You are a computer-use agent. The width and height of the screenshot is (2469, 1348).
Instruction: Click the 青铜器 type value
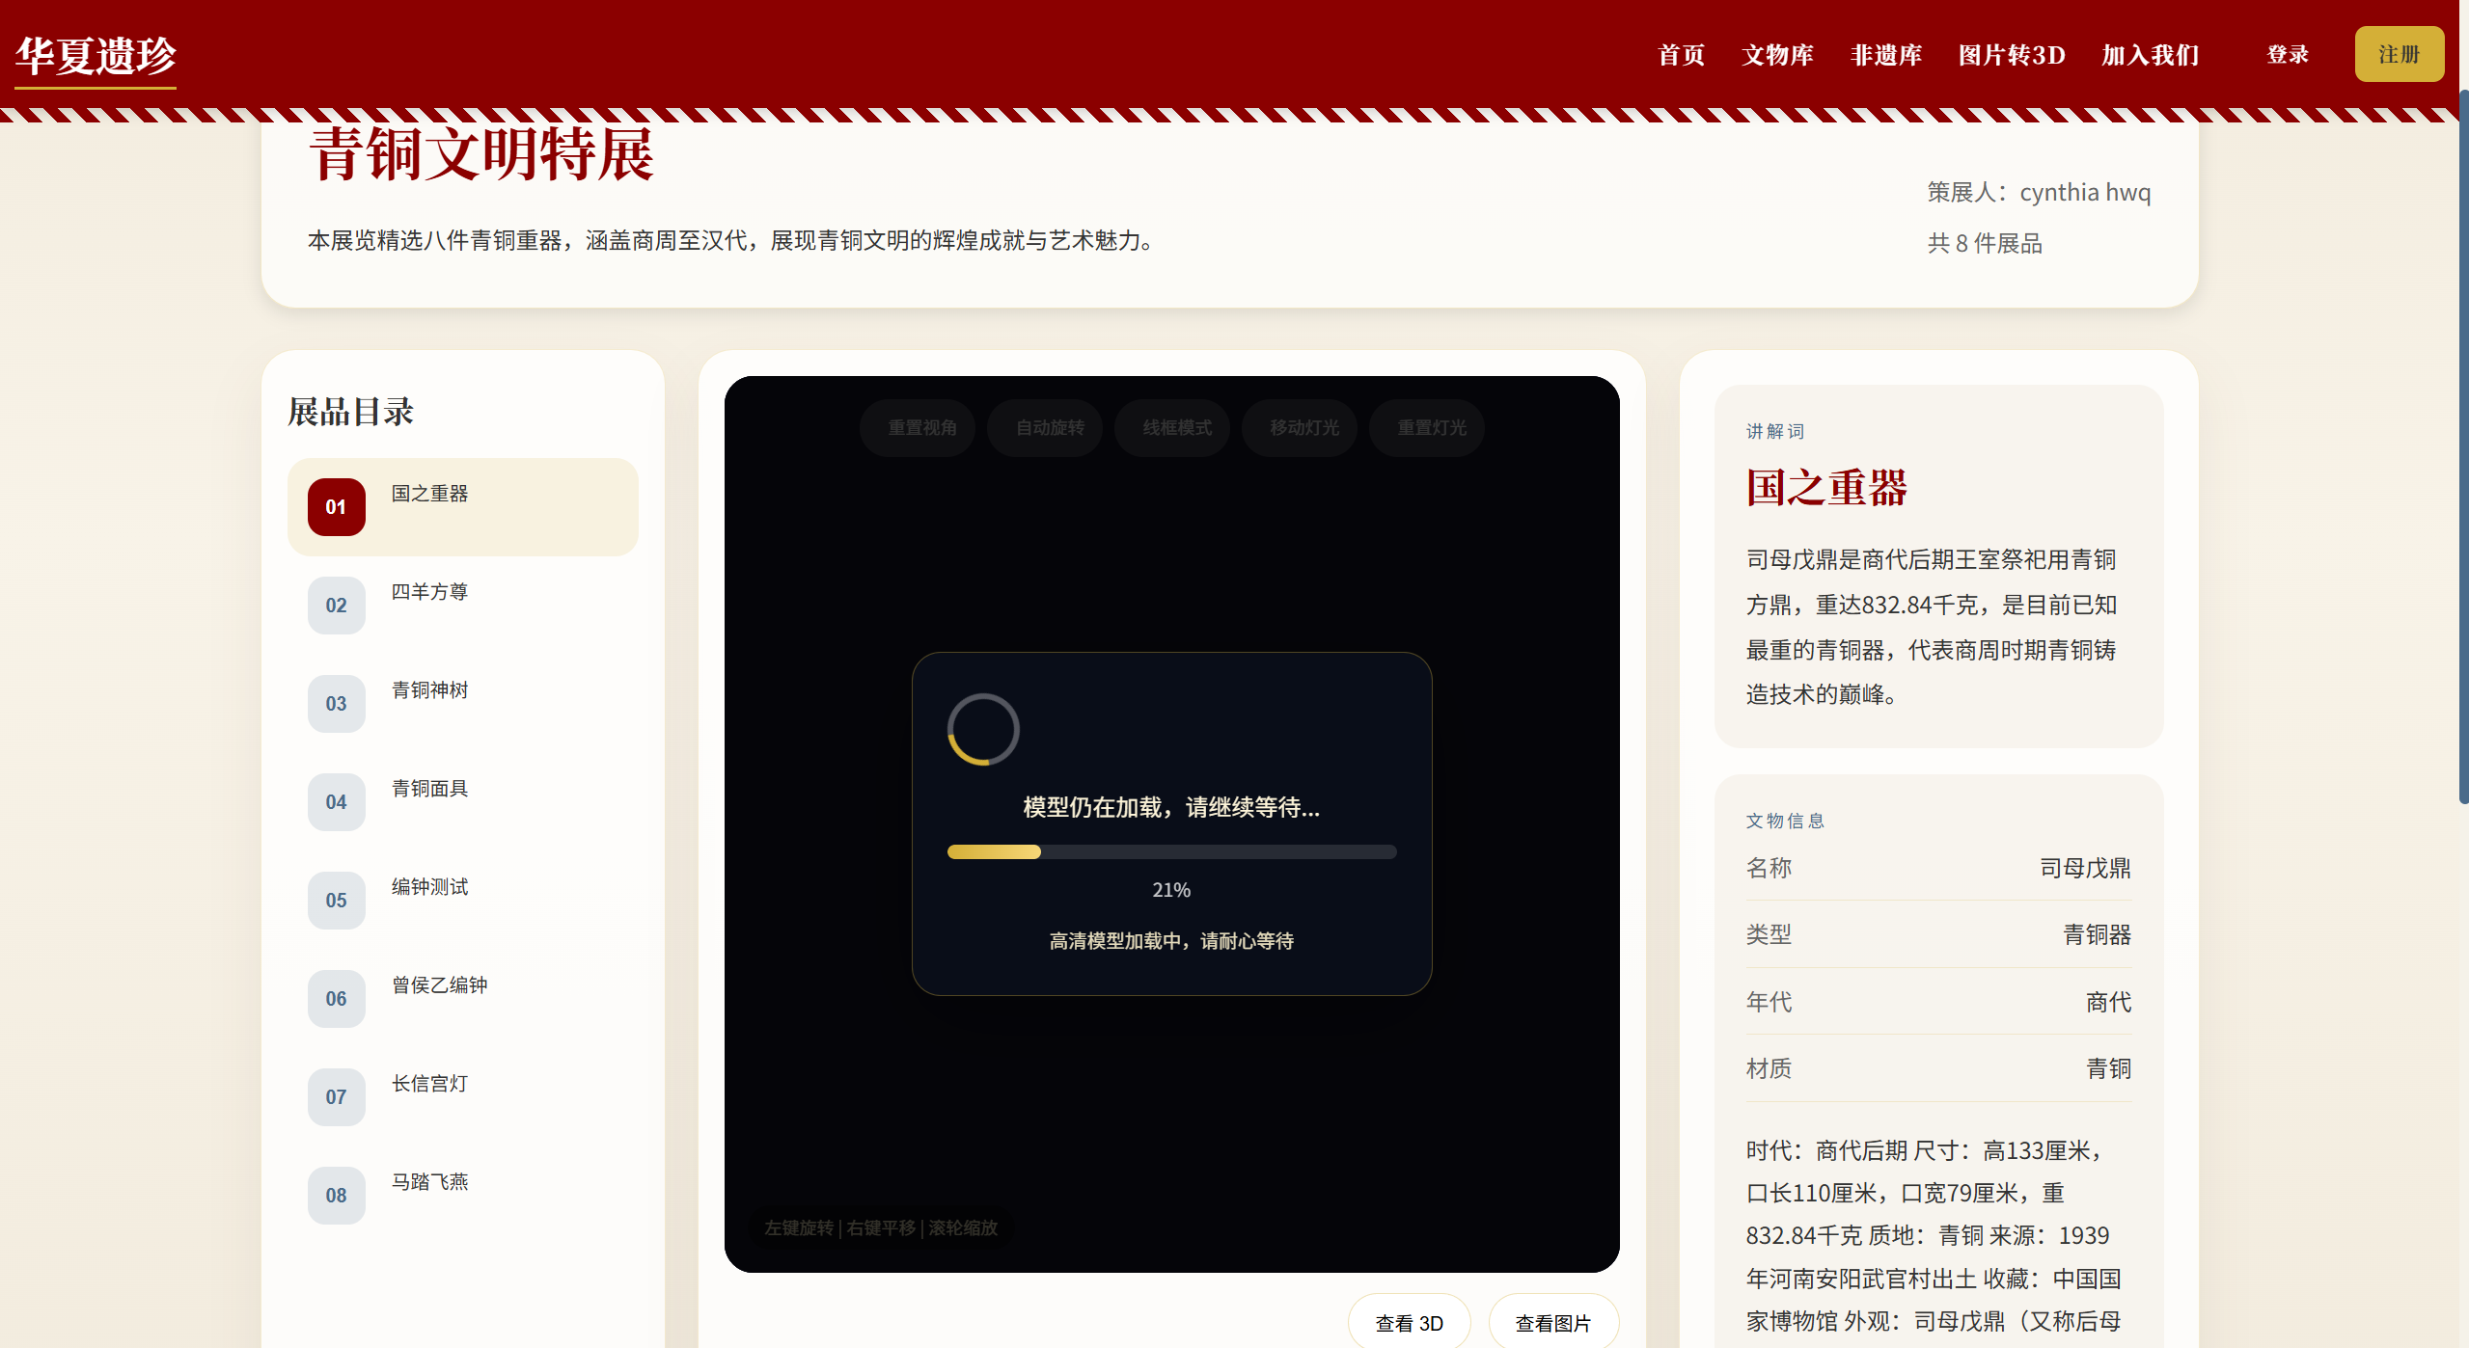2097,934
